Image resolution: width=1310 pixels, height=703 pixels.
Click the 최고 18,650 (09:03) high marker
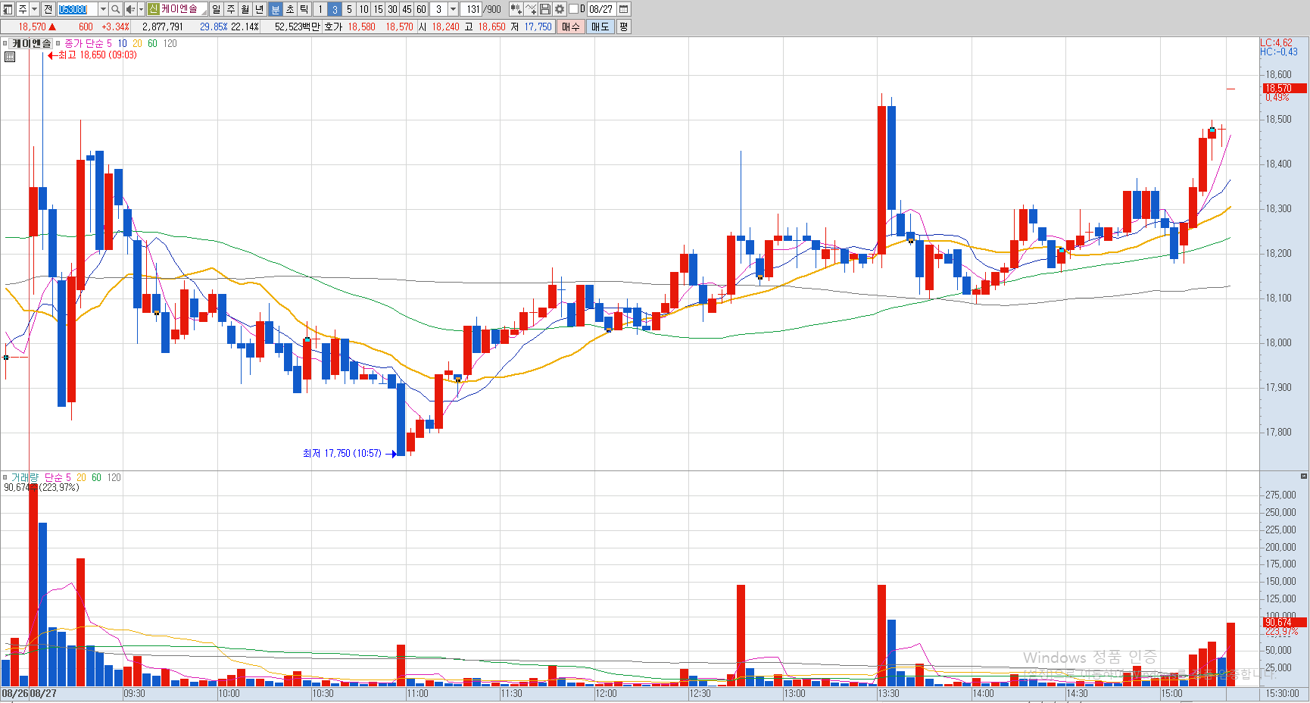(x=92, y=55)
